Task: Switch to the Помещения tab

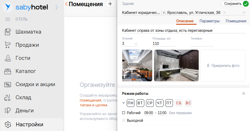Action: 236,21
